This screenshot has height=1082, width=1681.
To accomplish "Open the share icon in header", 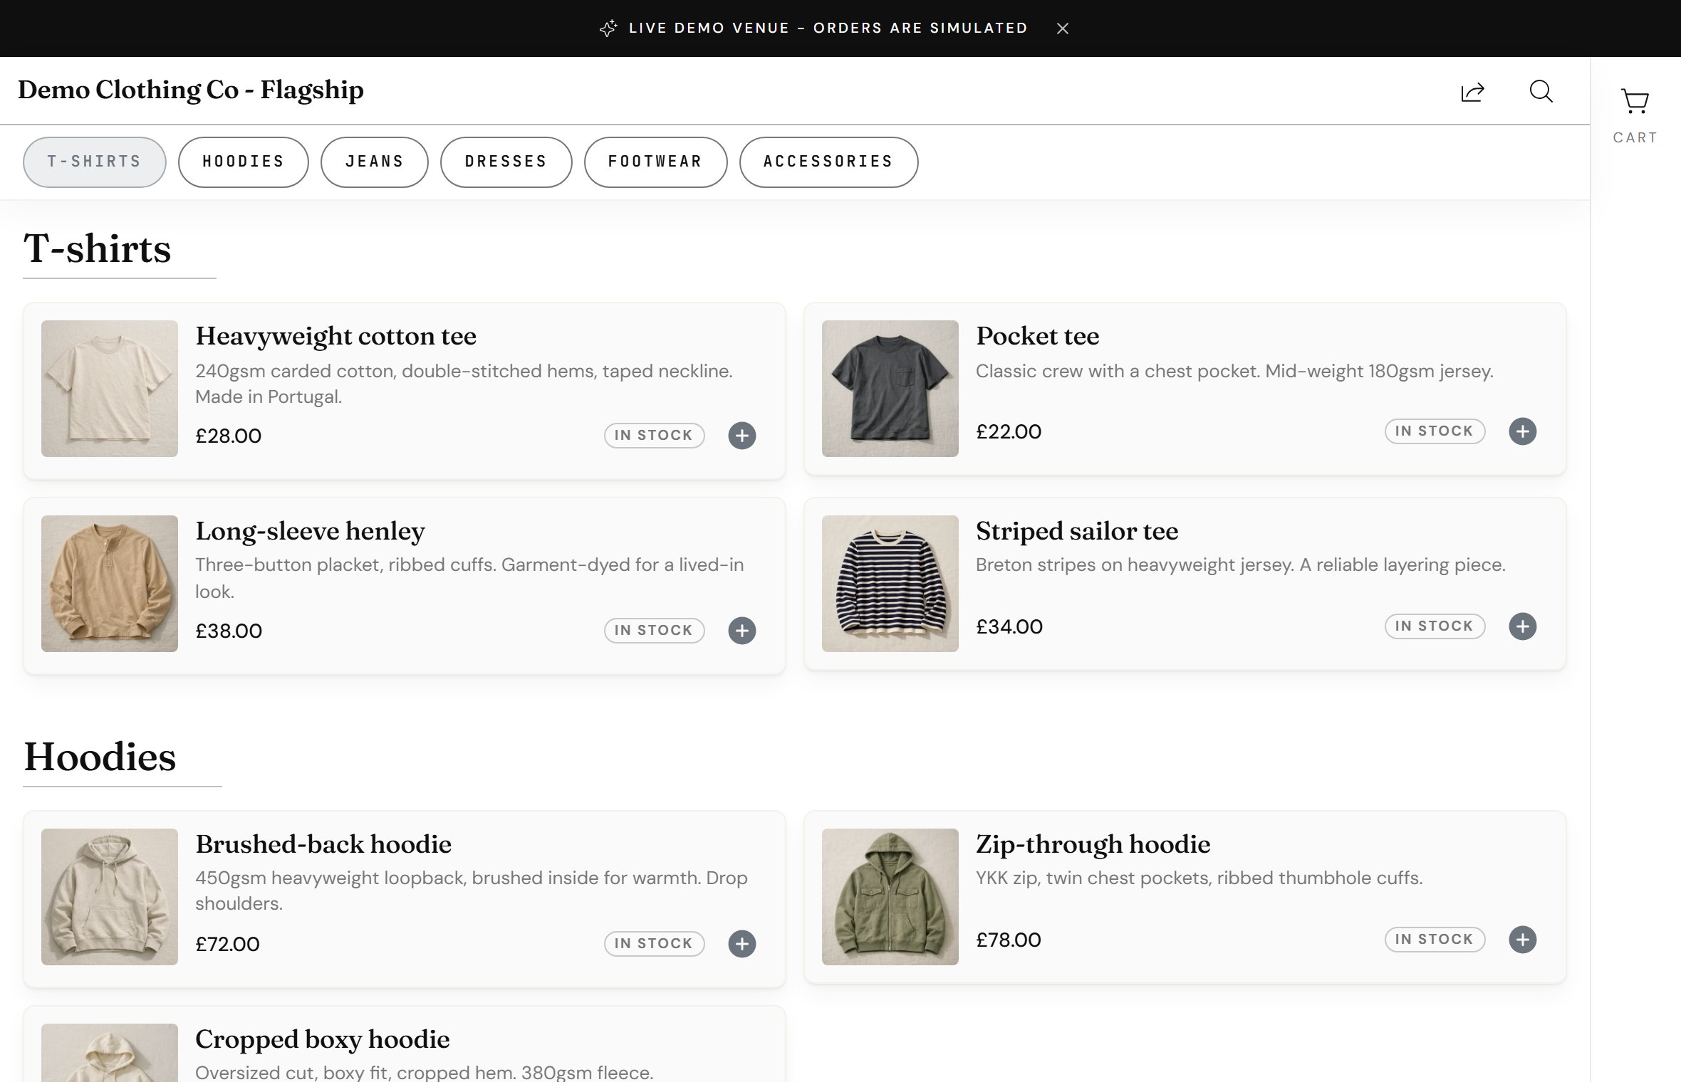I will tap(1472, 92).
